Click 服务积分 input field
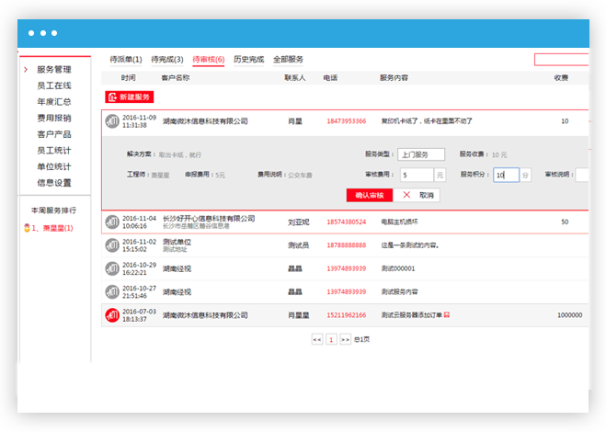This screenshot has width=606, height=432. pos(506,175)
